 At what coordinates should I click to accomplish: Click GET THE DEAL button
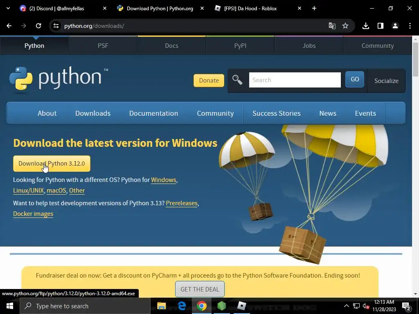pos(200,289)
